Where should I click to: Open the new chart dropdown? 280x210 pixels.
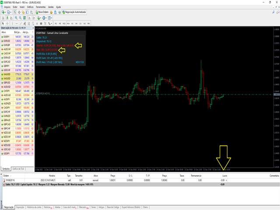point(4,13)
